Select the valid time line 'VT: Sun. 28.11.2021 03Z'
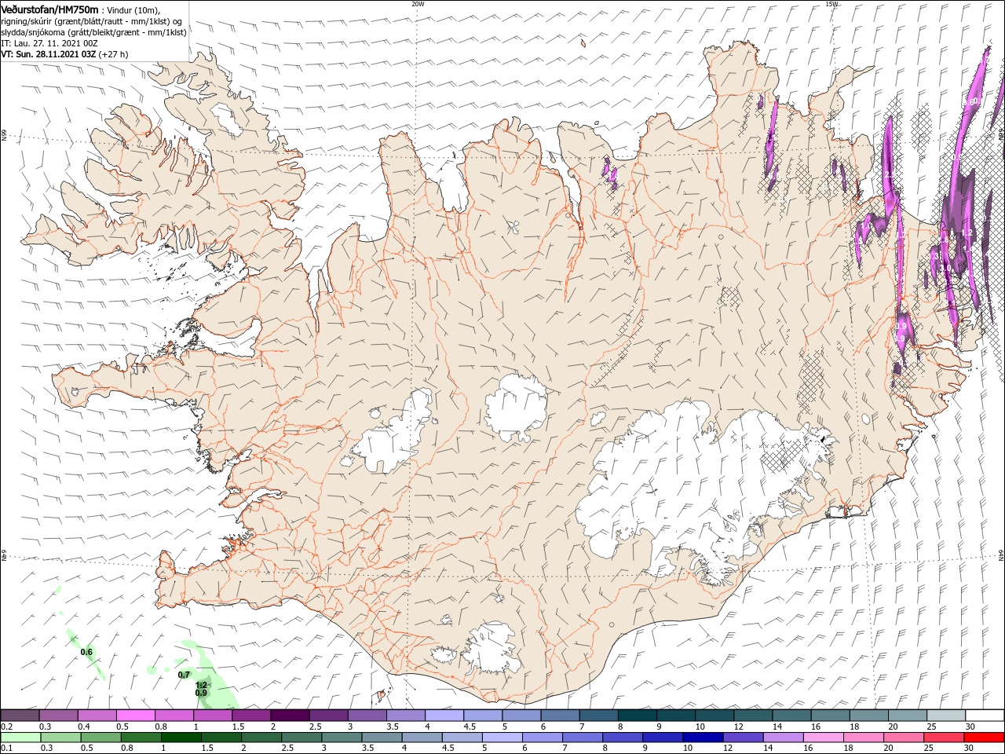 coord(49,54)
